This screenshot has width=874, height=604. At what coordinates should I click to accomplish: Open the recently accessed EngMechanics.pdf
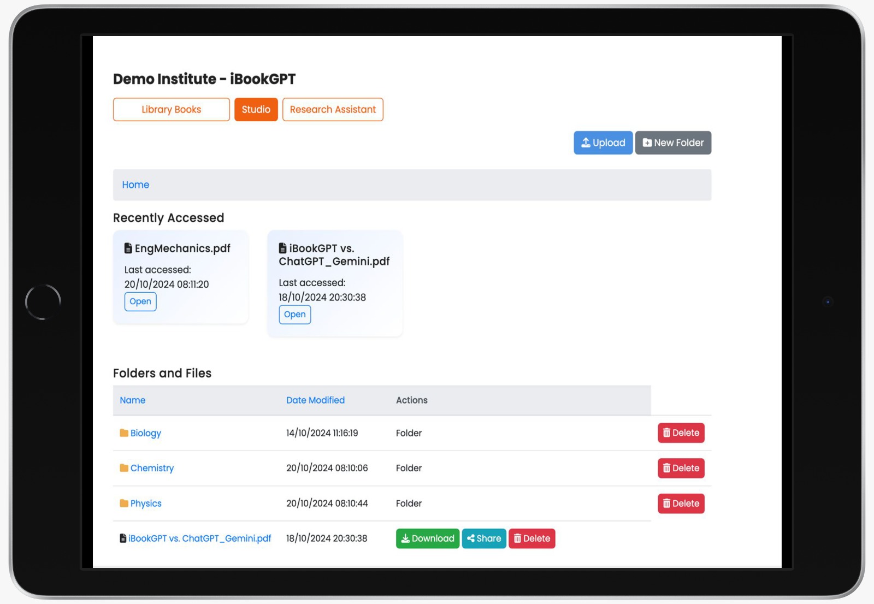(140, 301)
